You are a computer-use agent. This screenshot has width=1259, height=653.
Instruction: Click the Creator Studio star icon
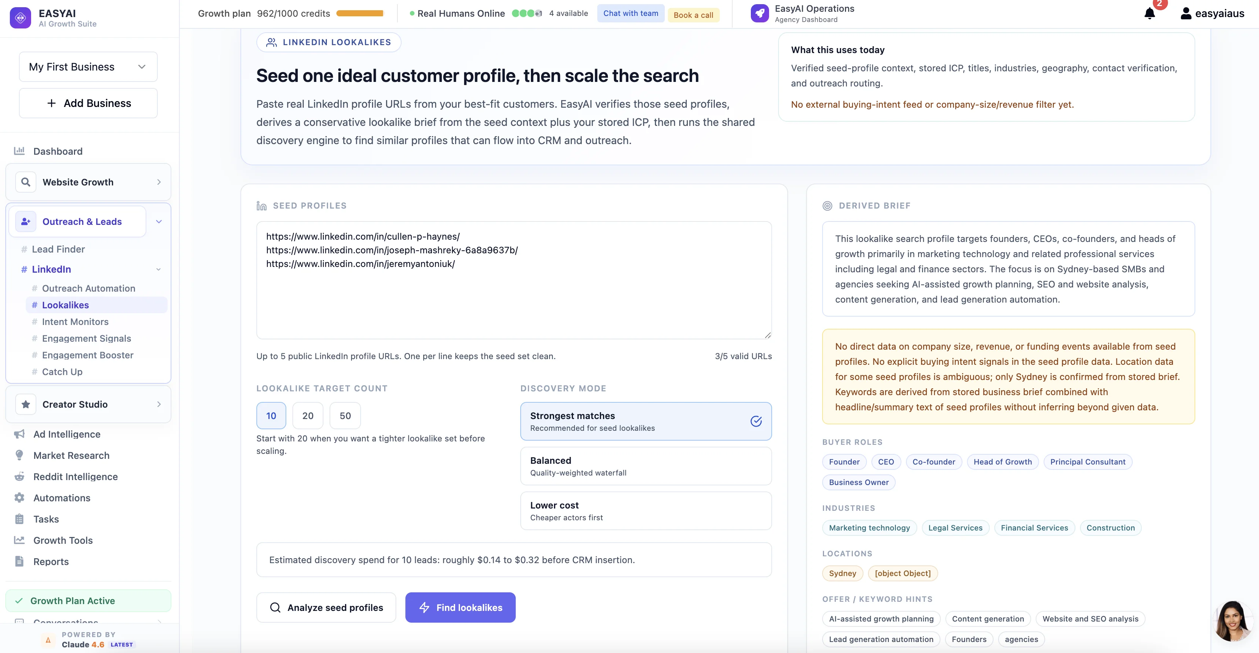[26, 404]
